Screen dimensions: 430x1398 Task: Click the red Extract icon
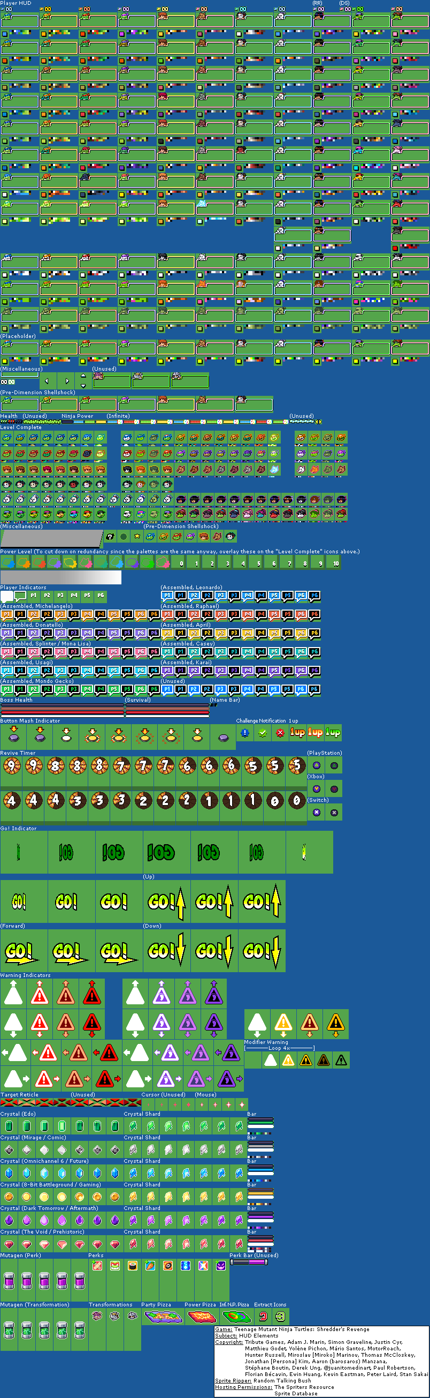pyautogui.click(x=263, y=1316)
